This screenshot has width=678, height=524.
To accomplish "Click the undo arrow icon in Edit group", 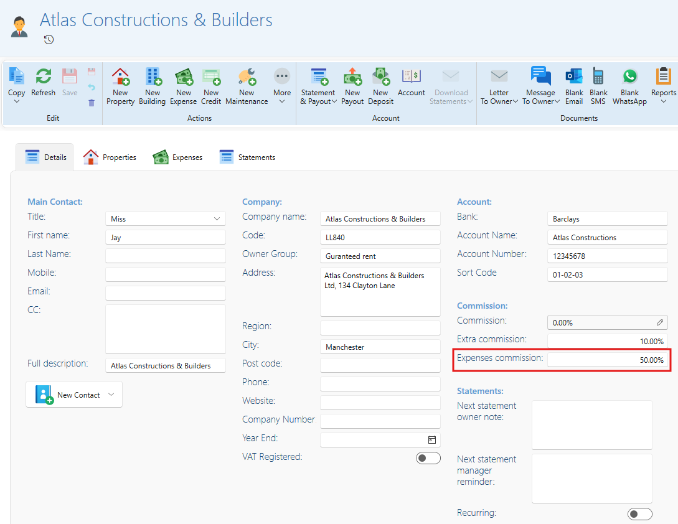I will [x=92, y=87].
